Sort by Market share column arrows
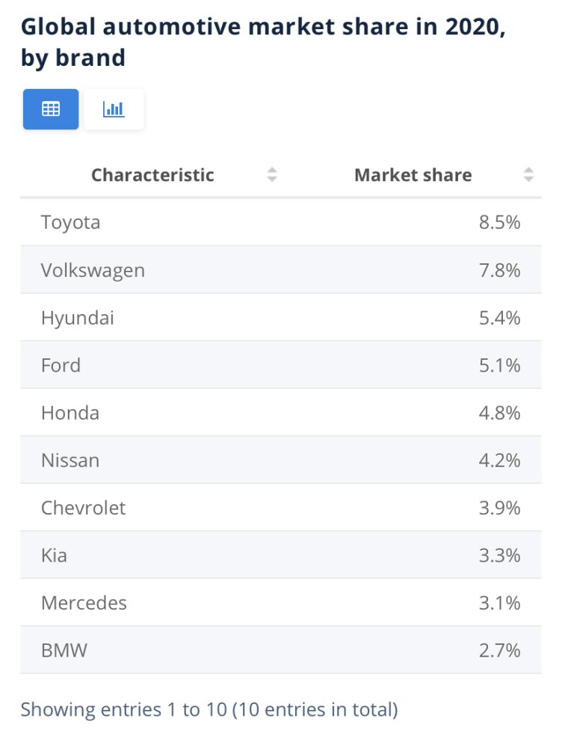Image resolution: width=562 pixels, height=748 pixels. point(528,175)
